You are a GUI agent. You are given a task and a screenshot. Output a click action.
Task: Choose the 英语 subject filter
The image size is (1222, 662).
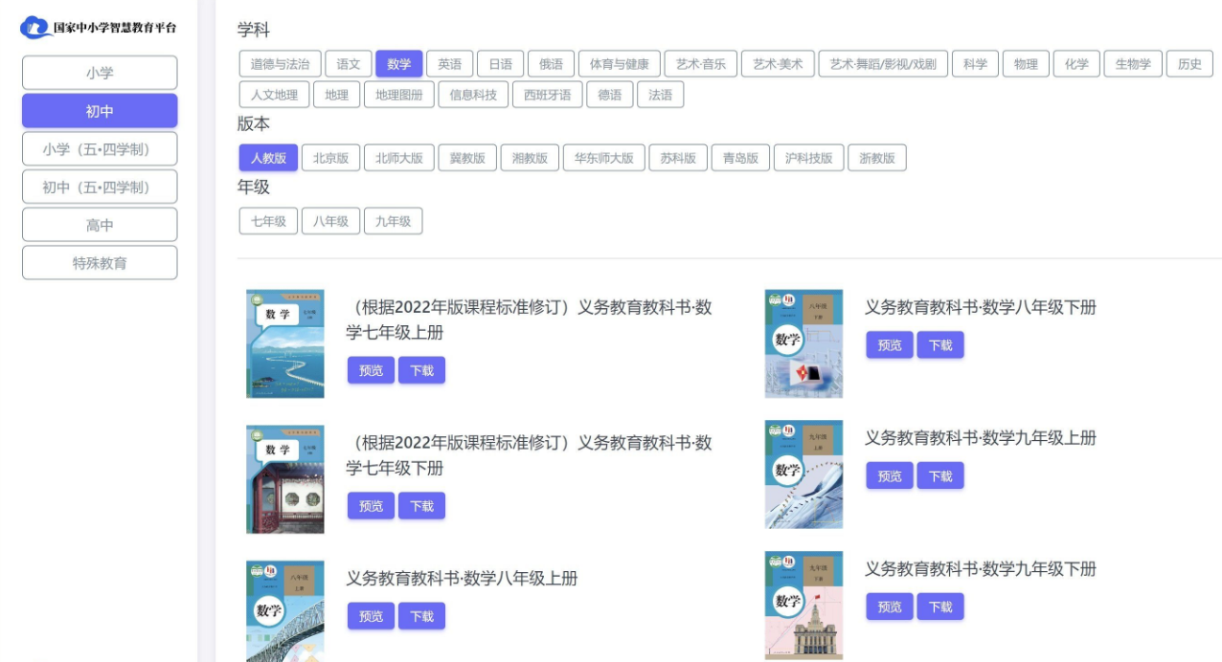449,64
